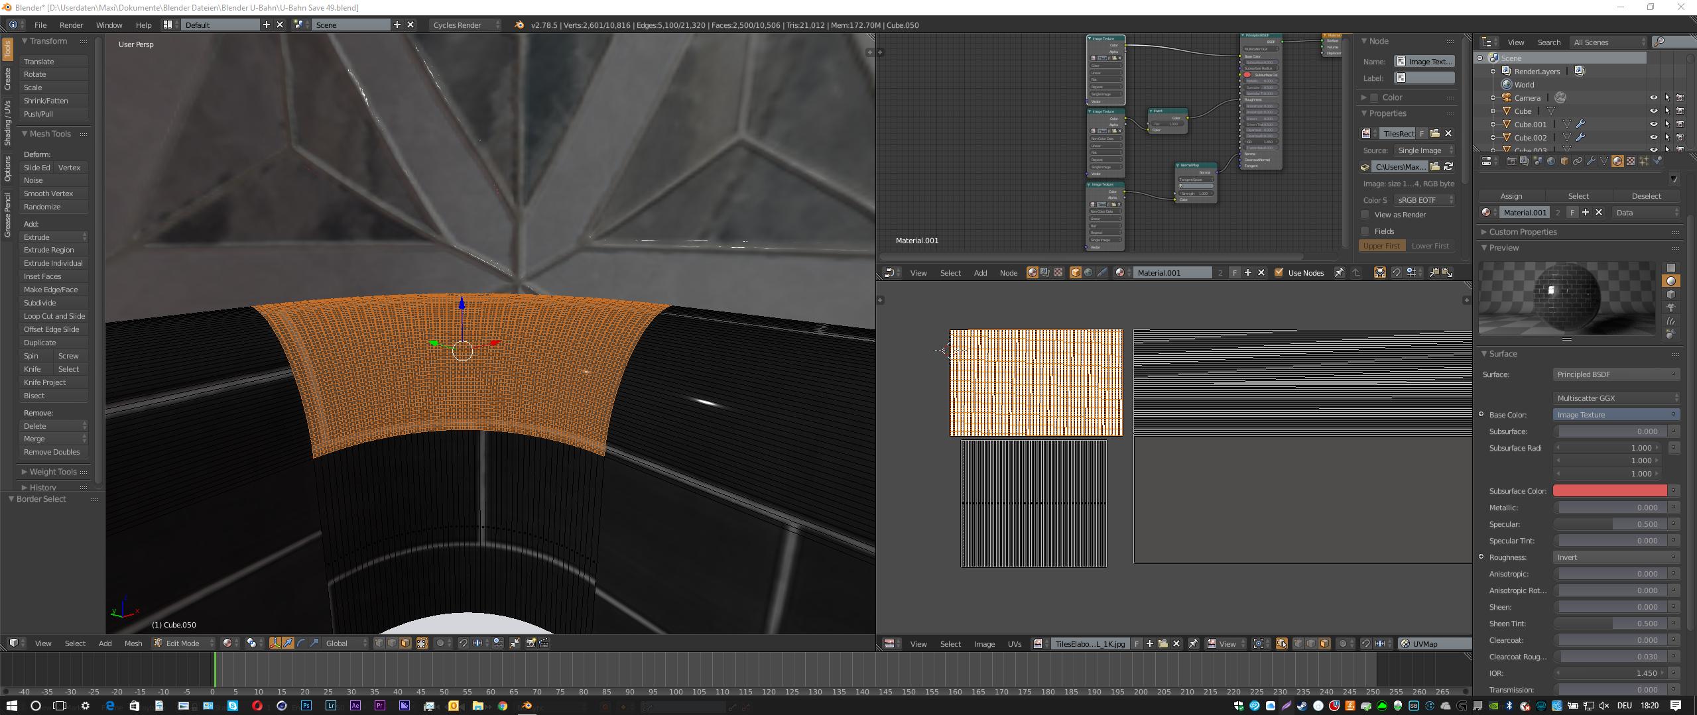
Task: Open Global transform orientation dropdown
Action: click(x=346, y=643)
